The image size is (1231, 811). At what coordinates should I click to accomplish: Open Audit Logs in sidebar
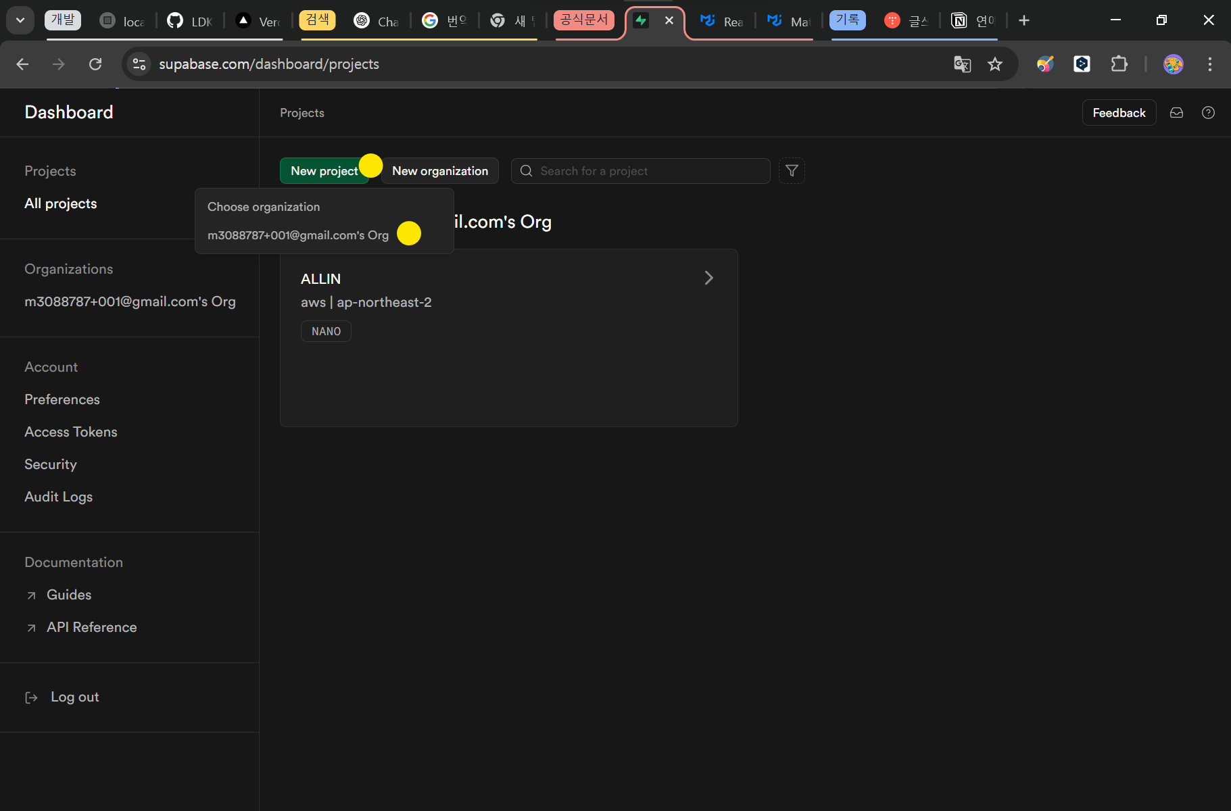(x=59, y=497)
